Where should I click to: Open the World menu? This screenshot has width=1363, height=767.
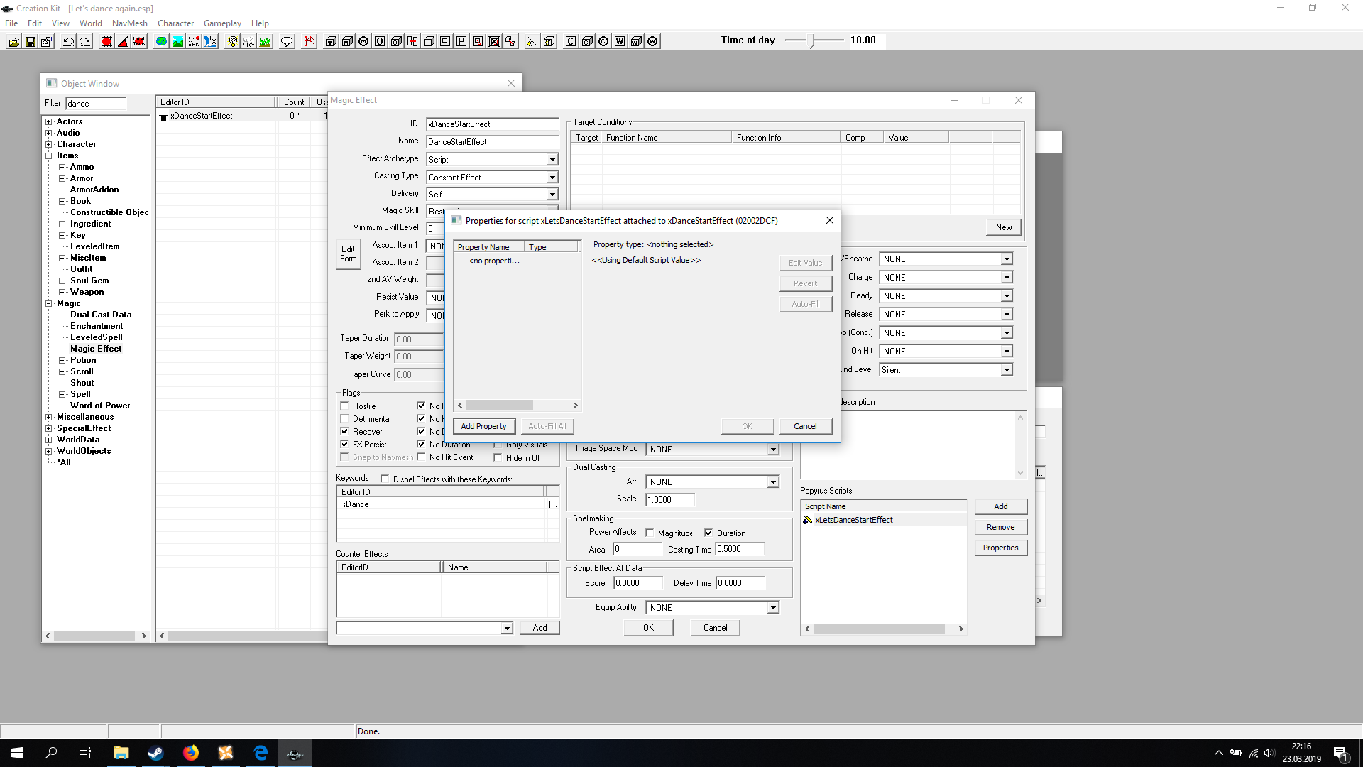coord(91,23)
